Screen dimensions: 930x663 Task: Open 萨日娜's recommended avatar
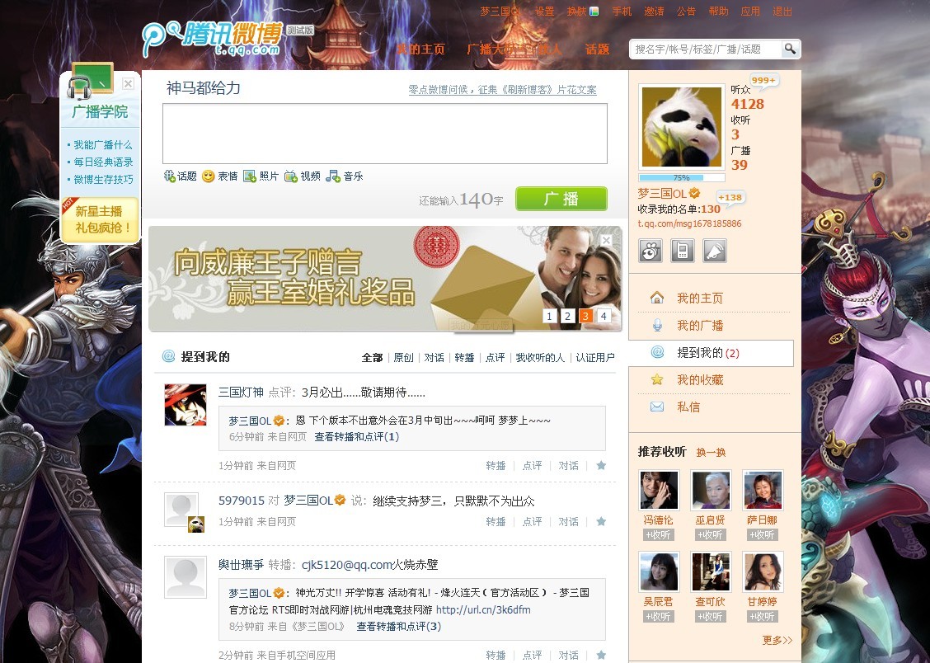click(x=763, y=491)
